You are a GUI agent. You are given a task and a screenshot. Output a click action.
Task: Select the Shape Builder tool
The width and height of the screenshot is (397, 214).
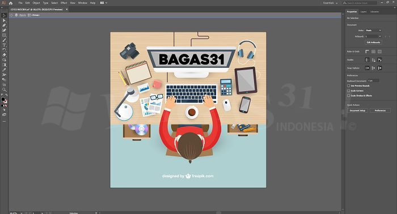click(4, 60)
